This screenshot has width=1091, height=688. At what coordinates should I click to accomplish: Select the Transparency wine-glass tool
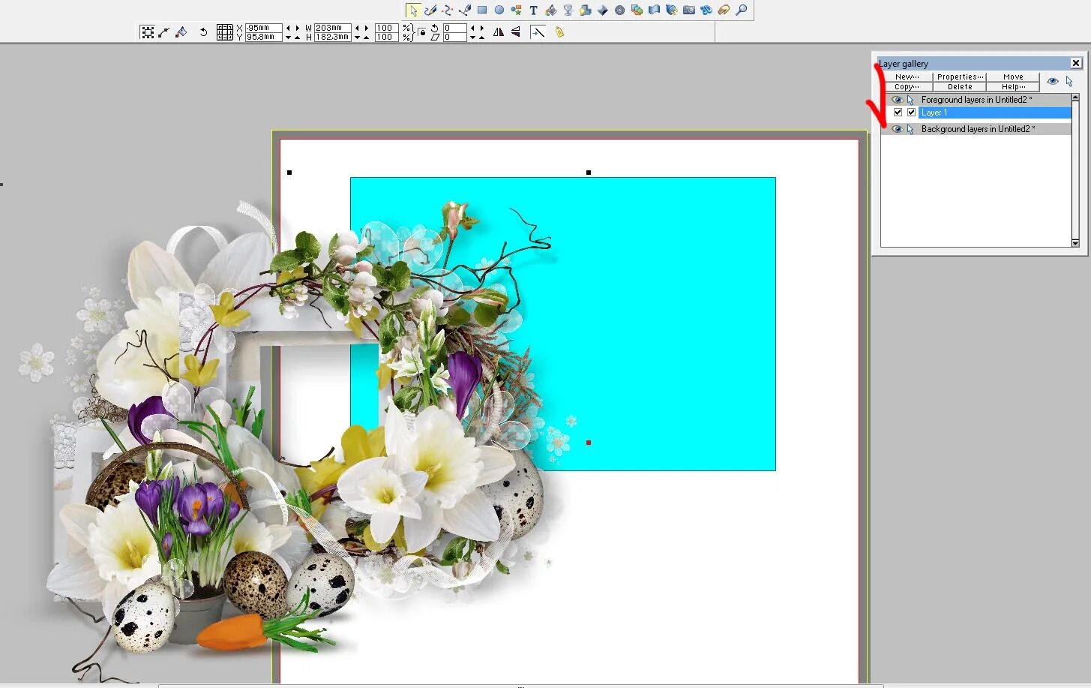click(x=568, y=11)
